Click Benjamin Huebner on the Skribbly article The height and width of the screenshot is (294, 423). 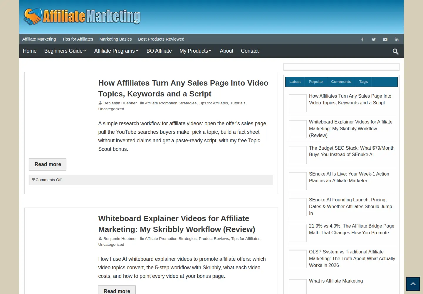coord(120,239)
